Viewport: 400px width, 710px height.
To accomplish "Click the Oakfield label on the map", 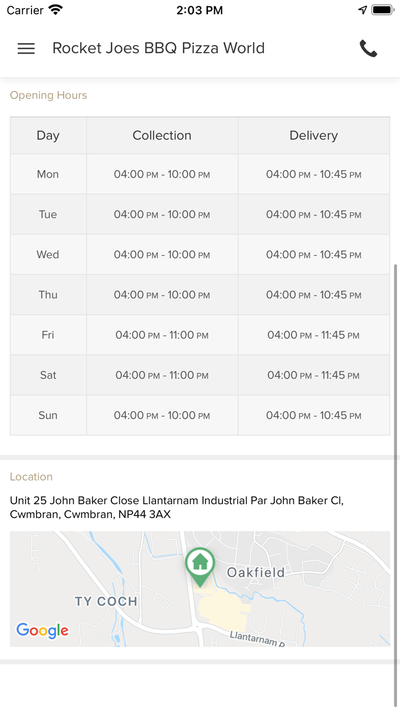I will 255,572.
